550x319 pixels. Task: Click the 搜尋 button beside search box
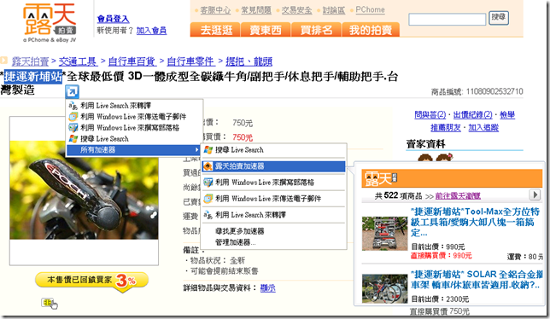point(499,18)
